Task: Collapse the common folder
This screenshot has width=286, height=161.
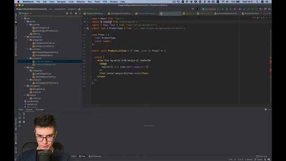Action: pos(28,49)
